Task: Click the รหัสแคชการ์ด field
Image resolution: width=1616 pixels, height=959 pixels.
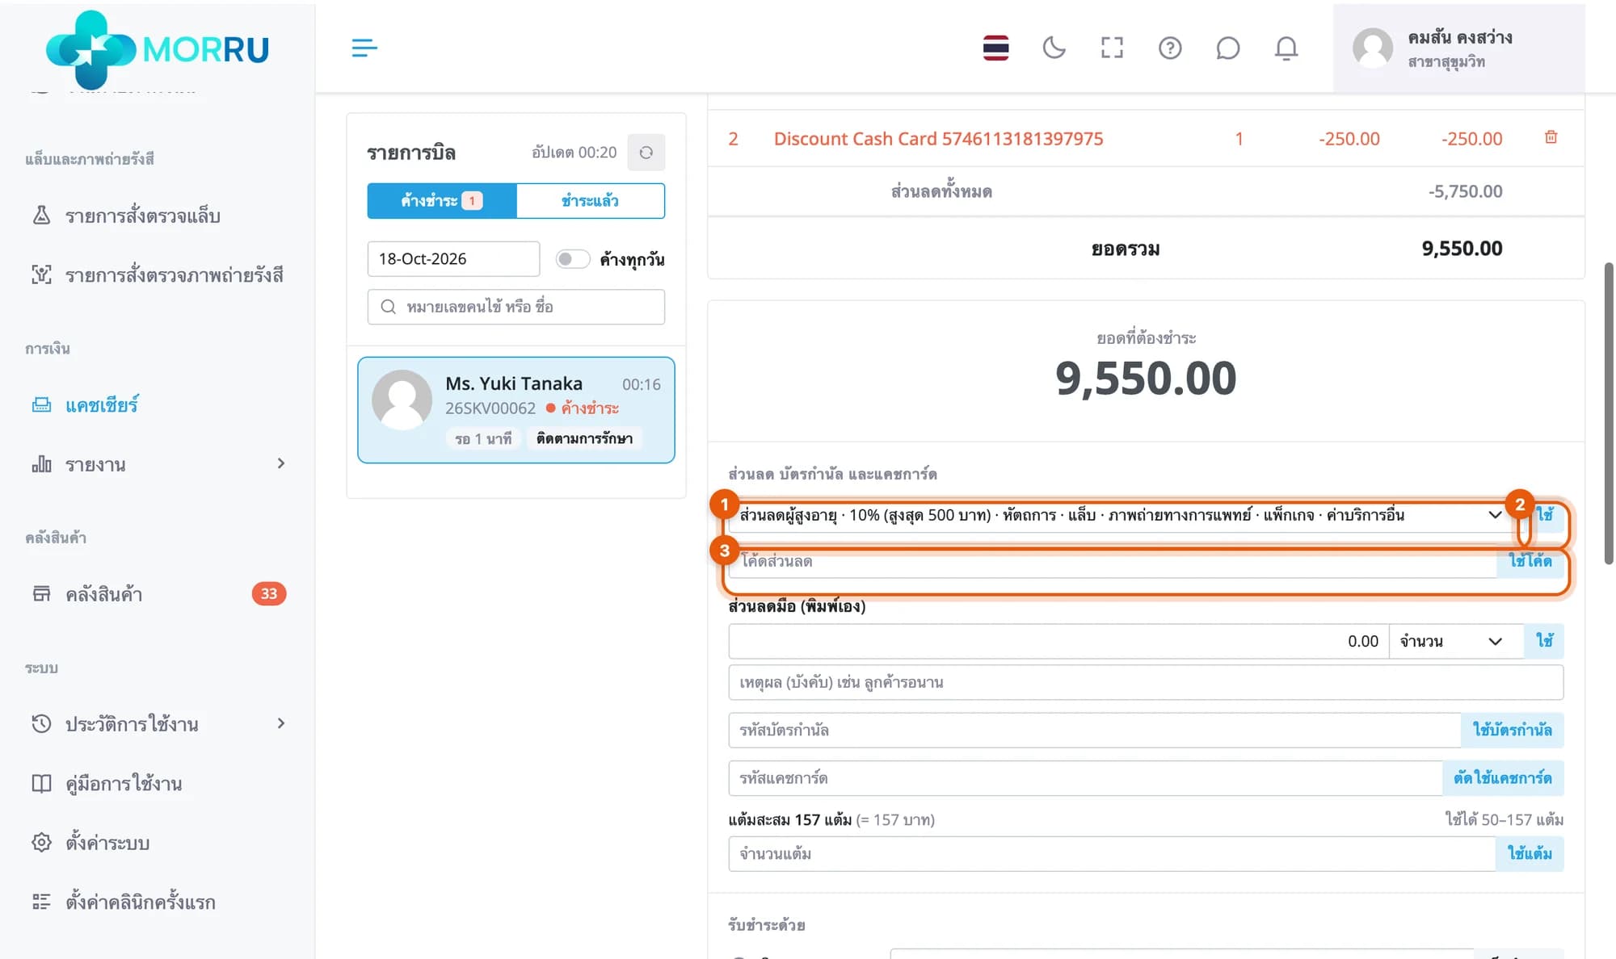Action: click(x=1086, y=778)
